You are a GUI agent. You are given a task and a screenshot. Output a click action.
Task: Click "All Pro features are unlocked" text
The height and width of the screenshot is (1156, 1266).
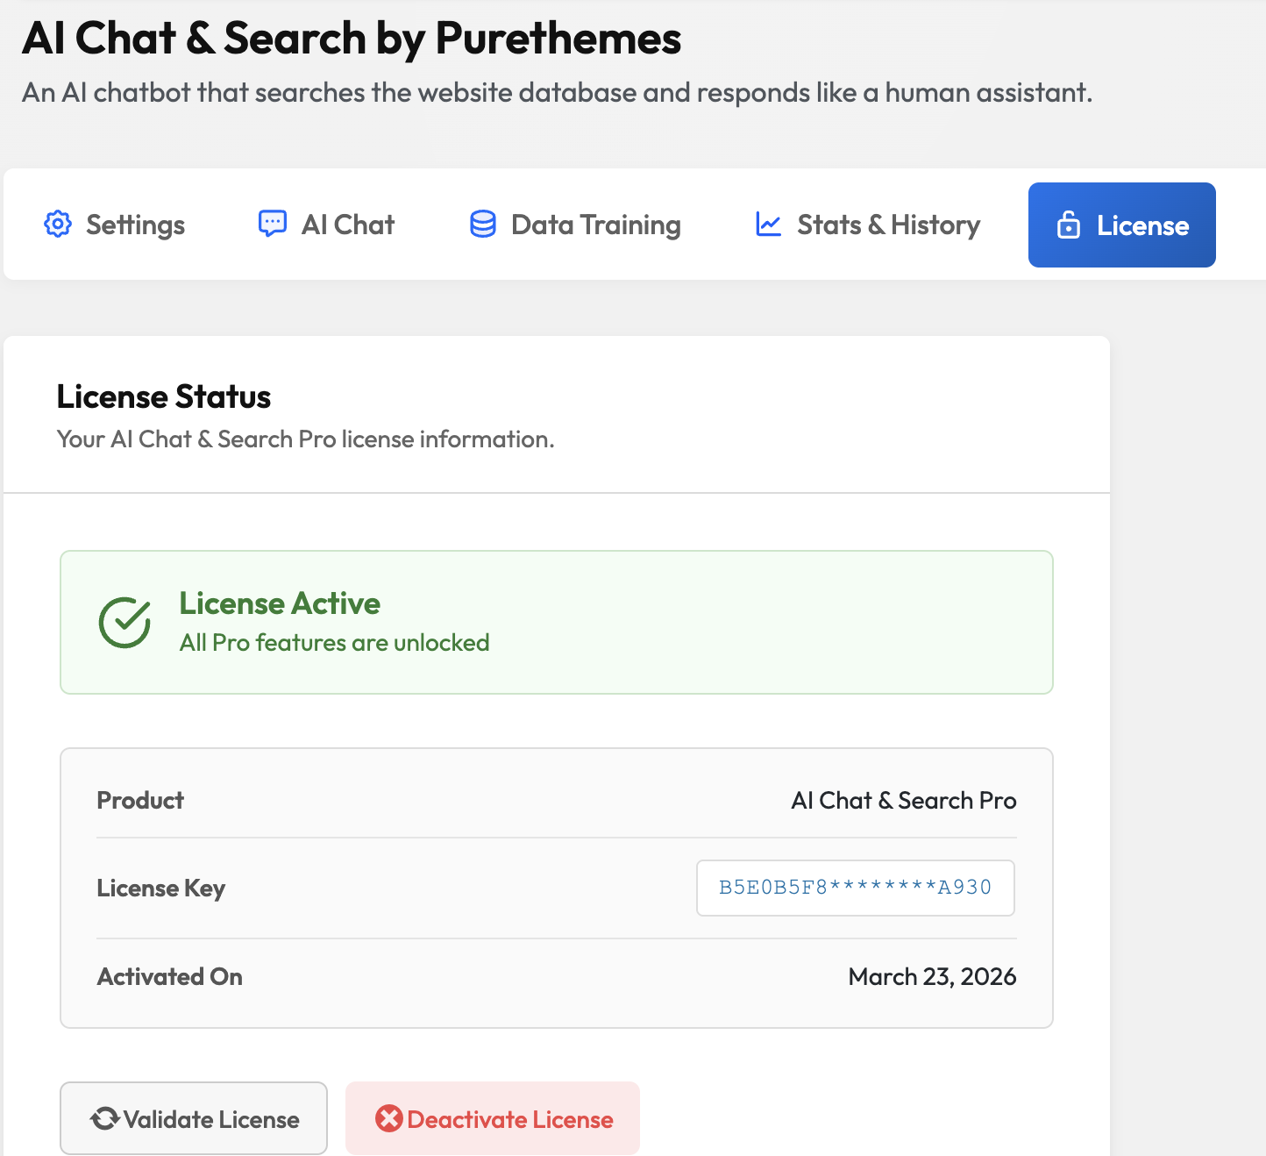click(x=334, y=643)
